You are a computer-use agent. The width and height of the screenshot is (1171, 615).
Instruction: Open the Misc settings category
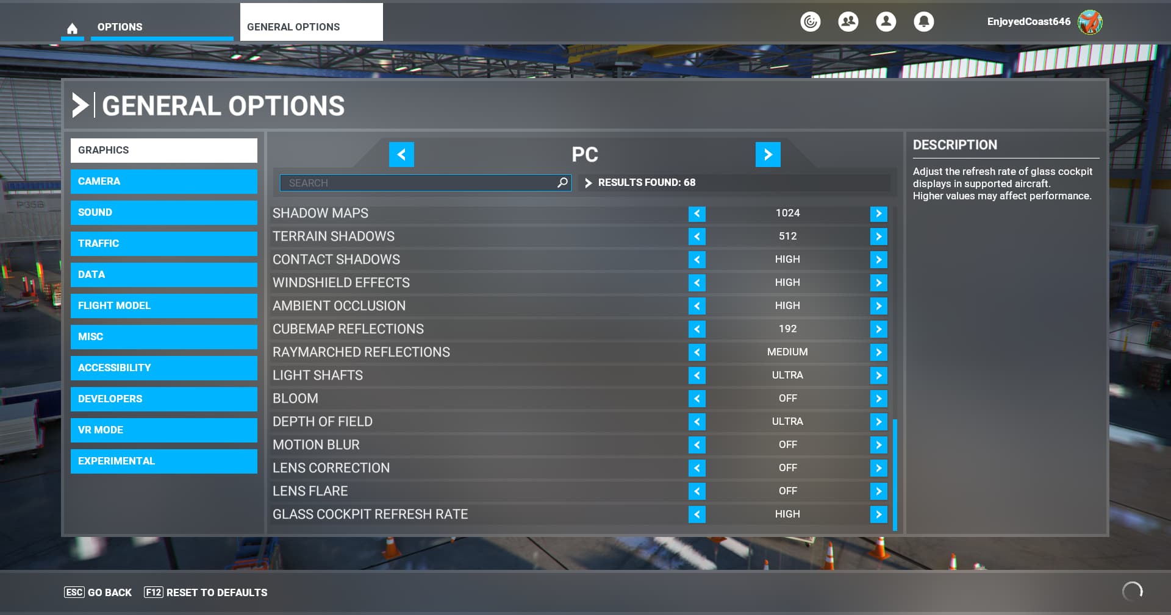(164, 337)
